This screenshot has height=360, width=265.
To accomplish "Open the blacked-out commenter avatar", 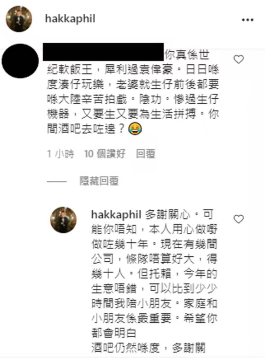I will tap(20, 61).
